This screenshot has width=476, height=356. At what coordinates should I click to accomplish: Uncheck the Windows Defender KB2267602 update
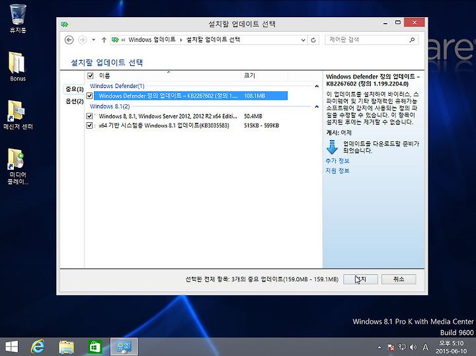click(89, 96)
